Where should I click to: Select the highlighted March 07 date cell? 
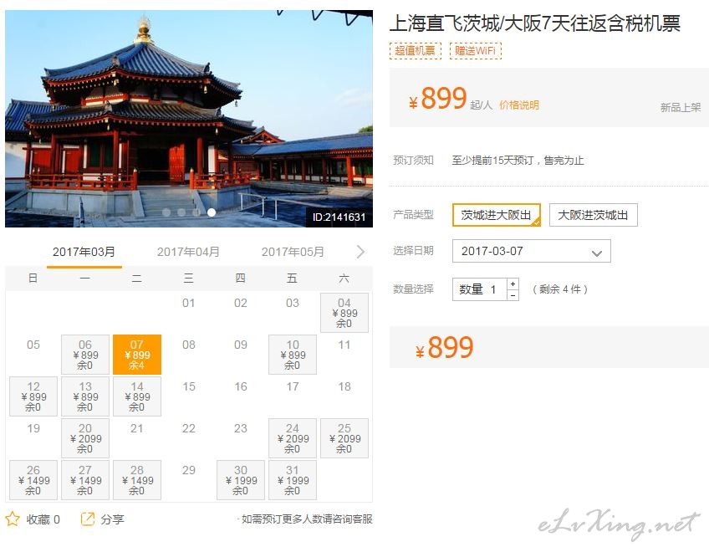click(x=137, y=355)
